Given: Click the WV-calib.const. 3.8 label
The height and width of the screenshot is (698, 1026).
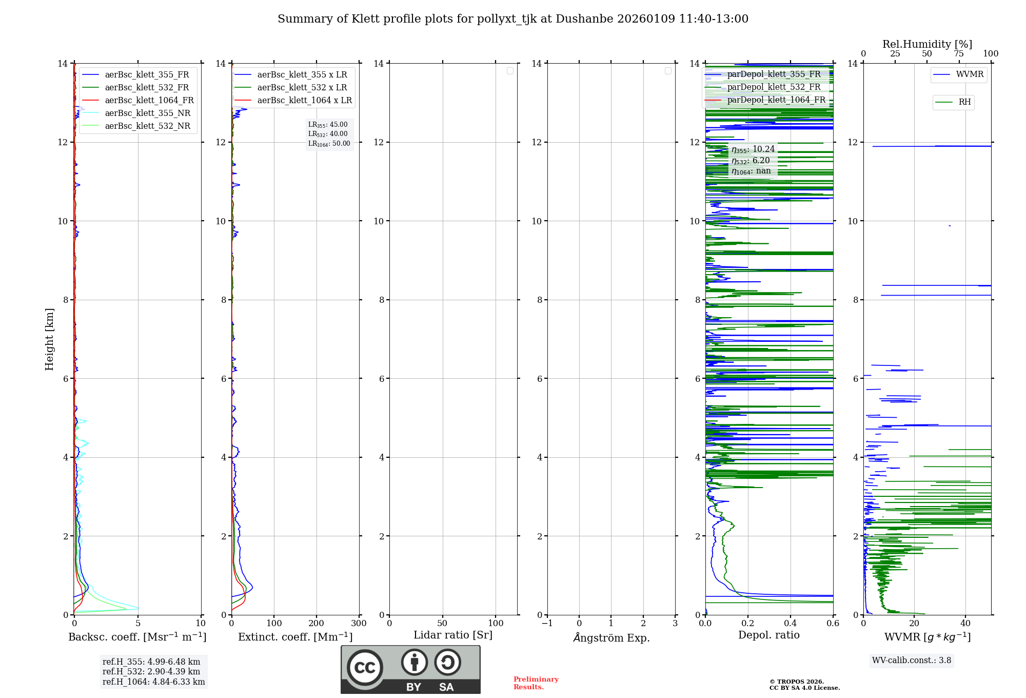Looking at the screenshot, I should click(912, 661).
